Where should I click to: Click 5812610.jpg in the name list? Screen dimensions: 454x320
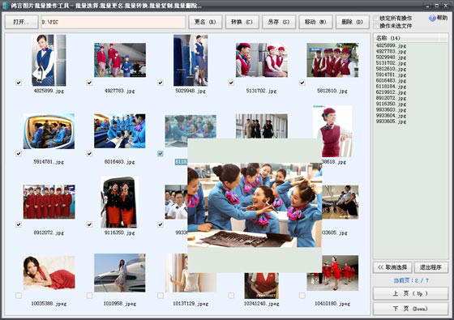coord(391,69)
